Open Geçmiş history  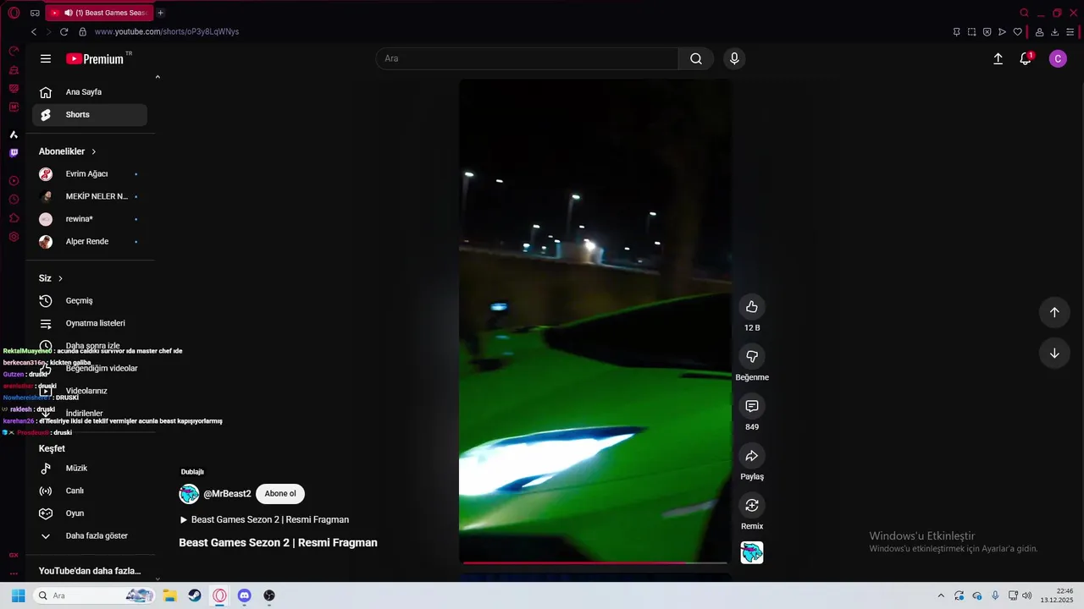tap(90, 301)
